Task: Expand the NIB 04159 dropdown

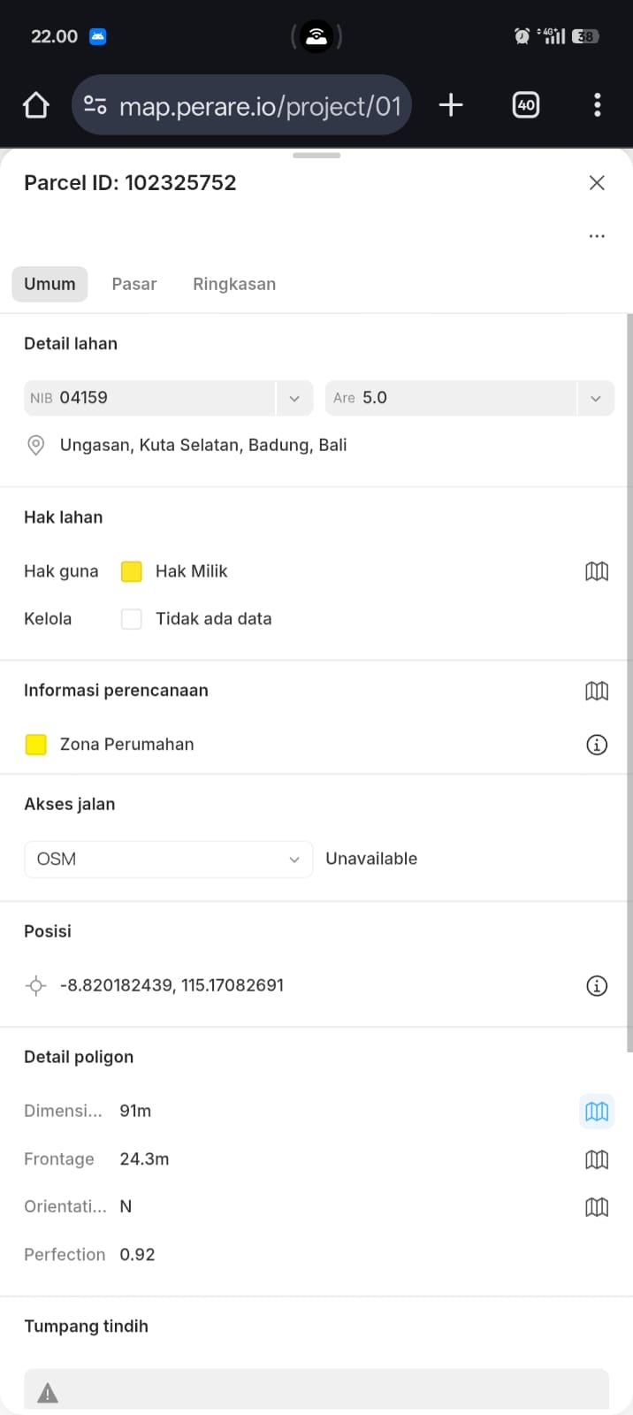Action: [294, 398]
